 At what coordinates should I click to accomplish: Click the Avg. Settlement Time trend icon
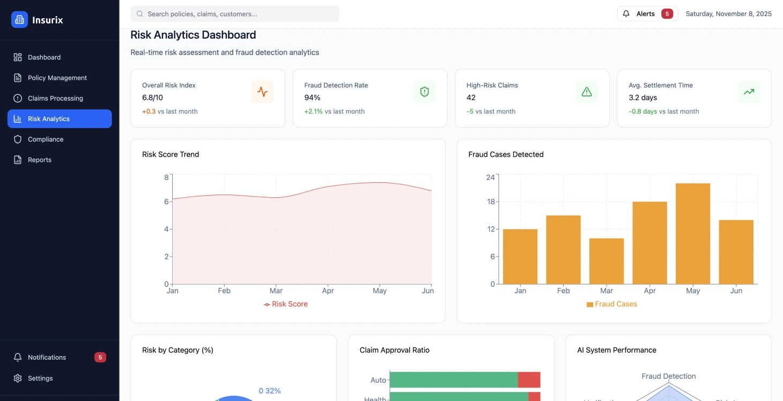749,92
